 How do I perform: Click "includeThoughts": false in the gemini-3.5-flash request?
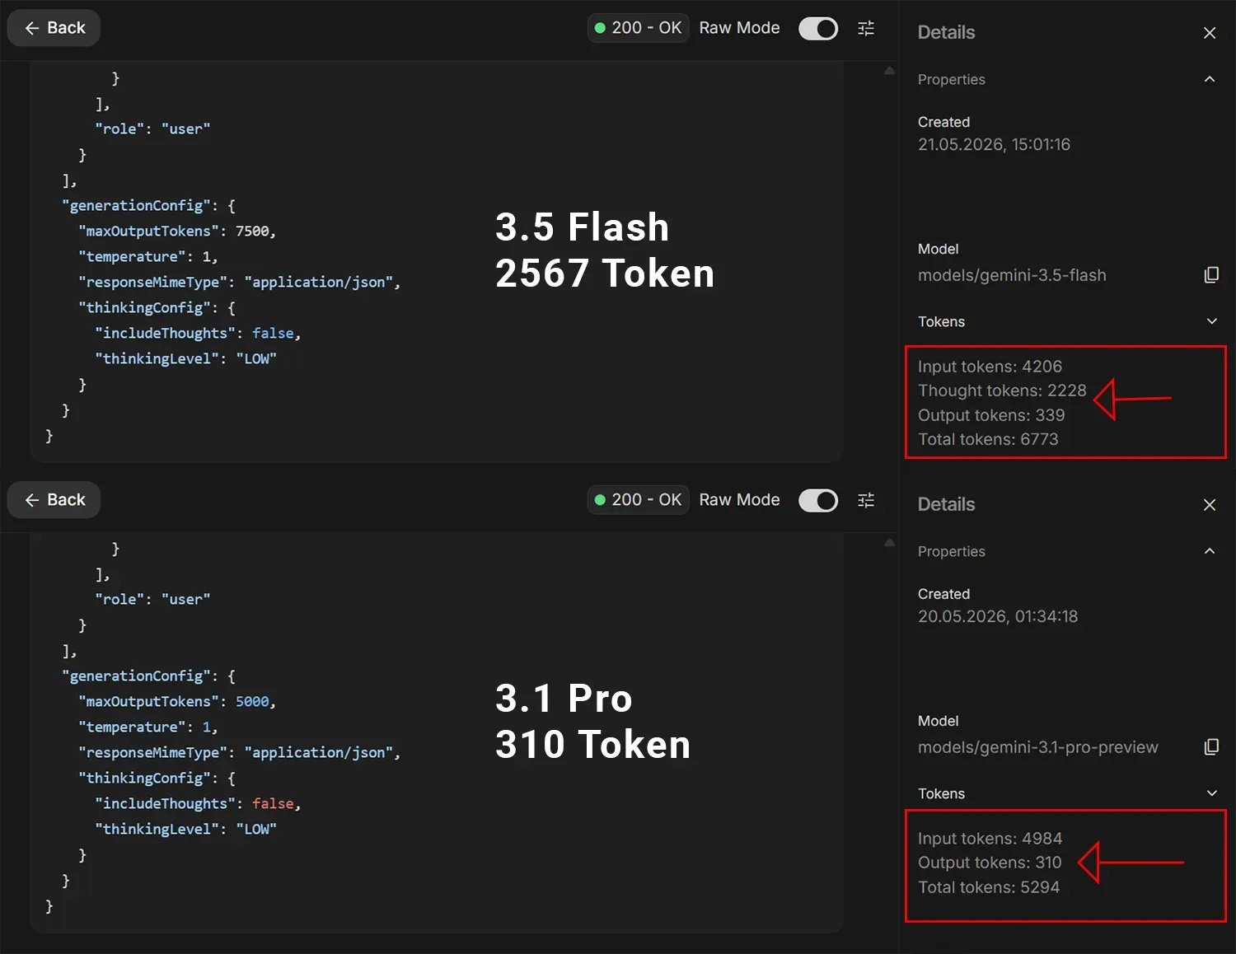click(198, 334)
